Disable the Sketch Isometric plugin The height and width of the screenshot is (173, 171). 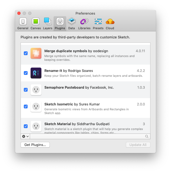point(26,107)
